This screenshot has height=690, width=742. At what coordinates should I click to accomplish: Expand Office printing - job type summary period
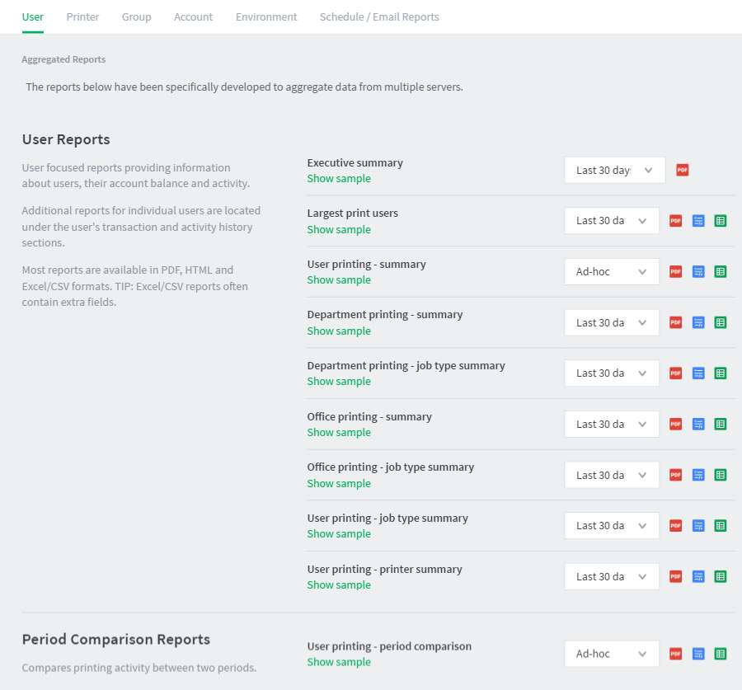[x=612, y=475]
